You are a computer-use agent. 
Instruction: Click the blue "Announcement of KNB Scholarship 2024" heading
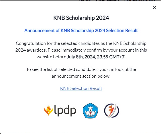coord(81,31)
